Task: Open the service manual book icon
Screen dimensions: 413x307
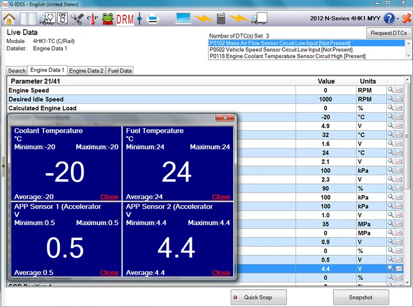Action: pos(28,19)
